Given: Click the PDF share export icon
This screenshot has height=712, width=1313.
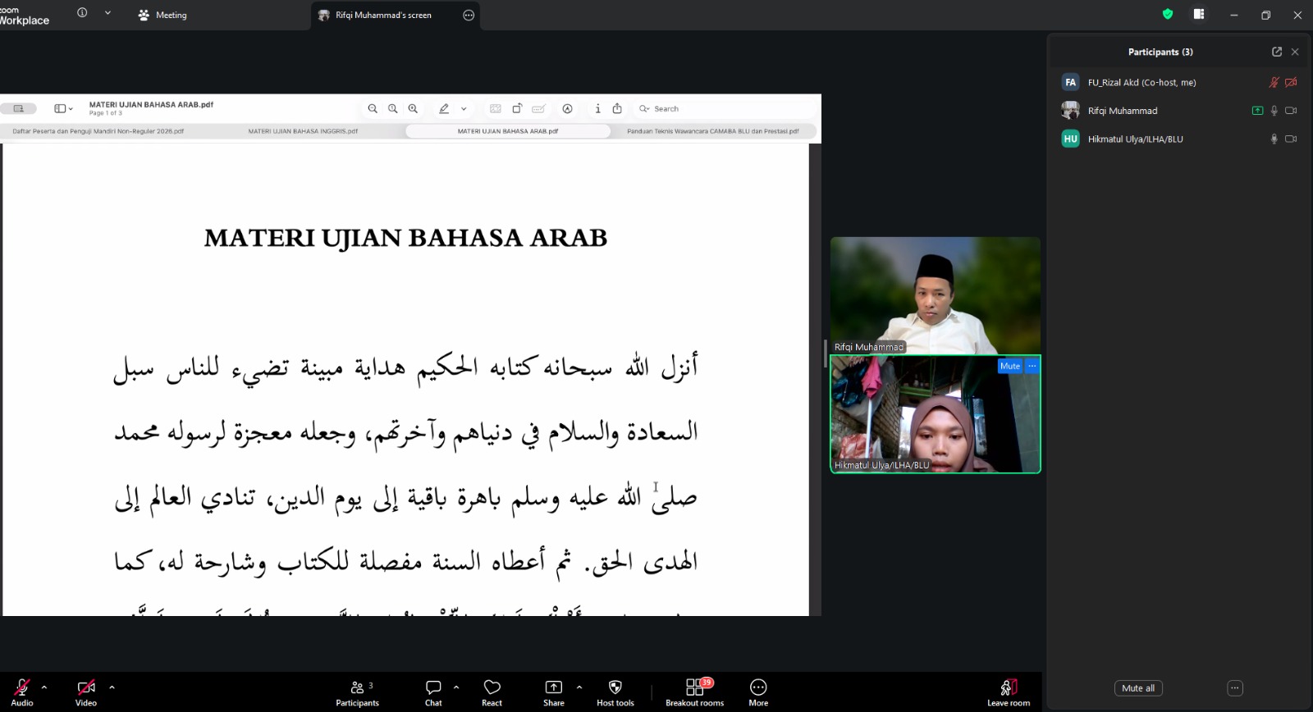Looking at the screenshot, I should (x=617, y=108).
